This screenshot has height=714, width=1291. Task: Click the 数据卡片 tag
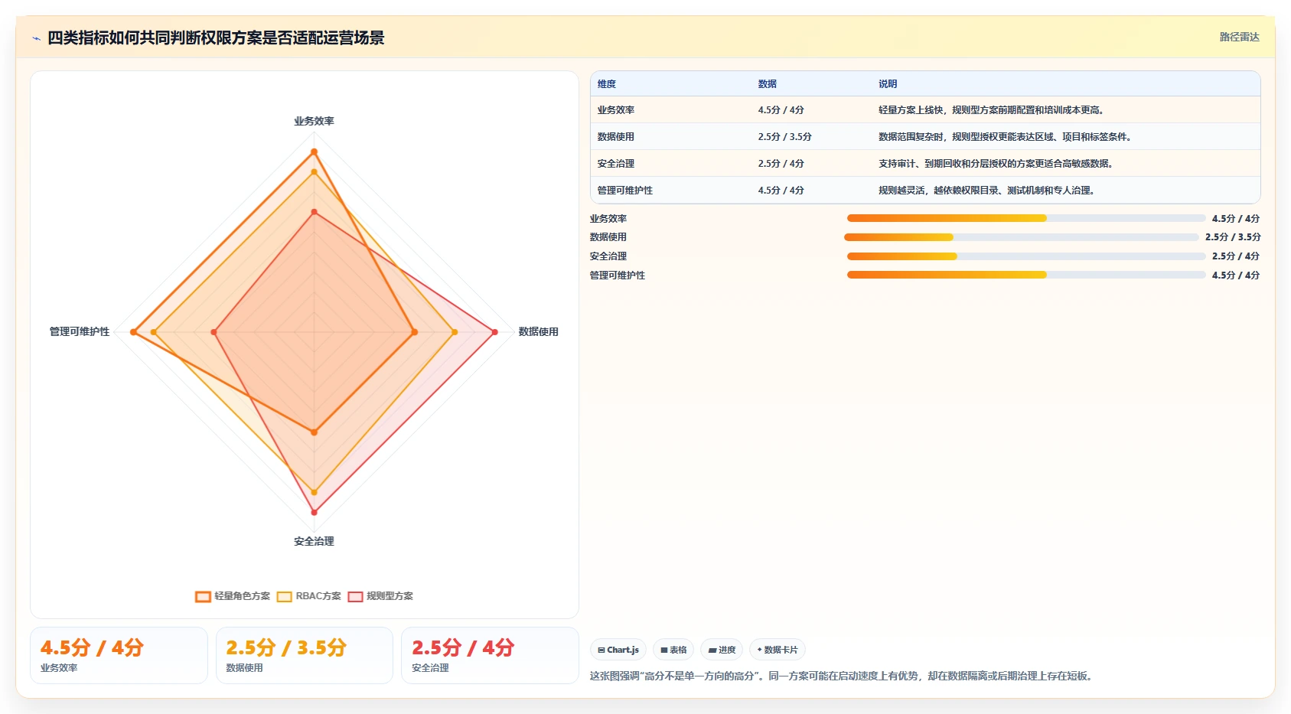point(778,650)
